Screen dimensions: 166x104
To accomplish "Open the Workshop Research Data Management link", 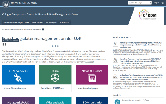I will click(x=140, y=61).
